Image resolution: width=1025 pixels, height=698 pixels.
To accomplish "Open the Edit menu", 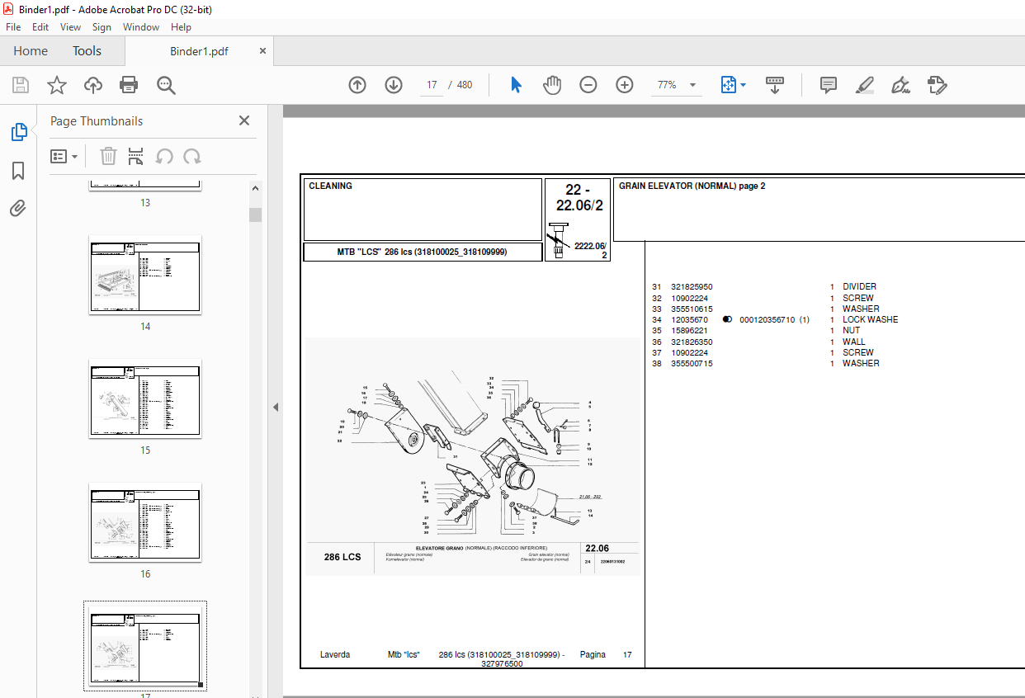I will tap(40, 27).
